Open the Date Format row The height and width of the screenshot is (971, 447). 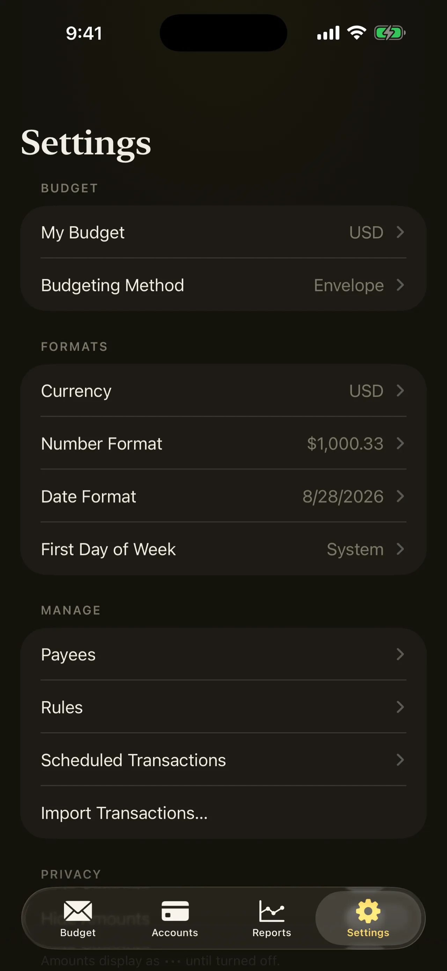tap(223, 496)
